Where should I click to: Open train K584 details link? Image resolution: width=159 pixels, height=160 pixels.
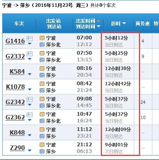click(x=17, y=71)
